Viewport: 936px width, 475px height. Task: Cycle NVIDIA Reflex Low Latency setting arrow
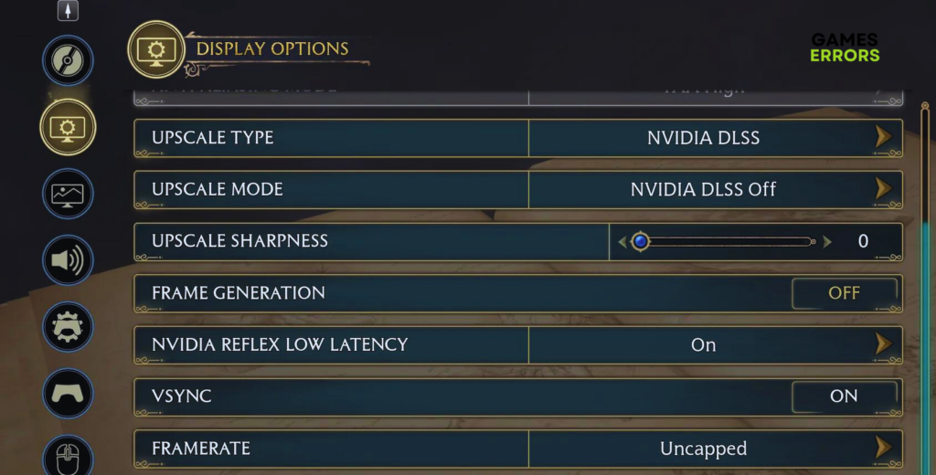(882, 344)
